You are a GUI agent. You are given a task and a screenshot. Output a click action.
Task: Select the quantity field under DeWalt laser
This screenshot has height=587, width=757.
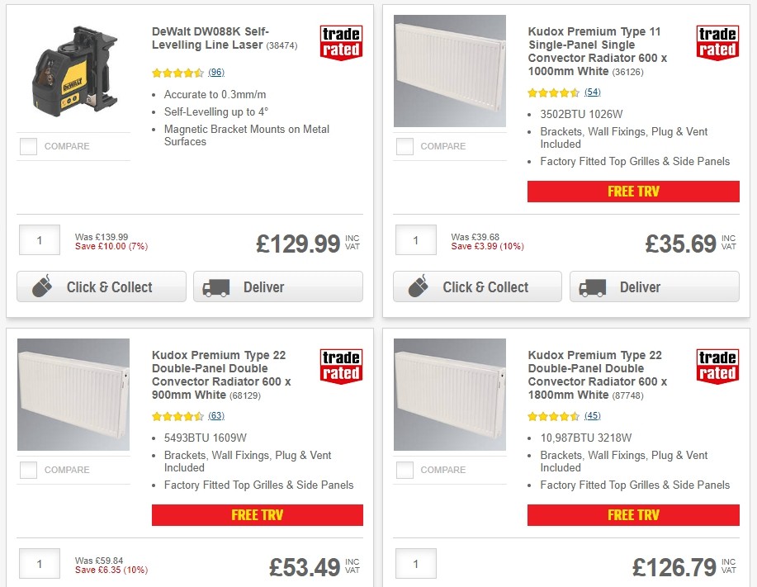point(39,239)
